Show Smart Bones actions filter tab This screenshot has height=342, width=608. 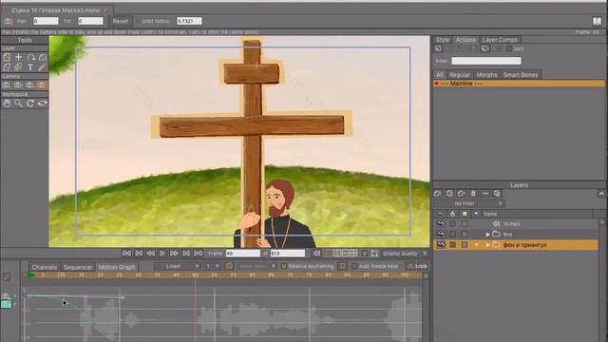tap(521, 75)
